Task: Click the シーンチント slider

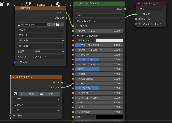Action: click(x=99, y=88)
